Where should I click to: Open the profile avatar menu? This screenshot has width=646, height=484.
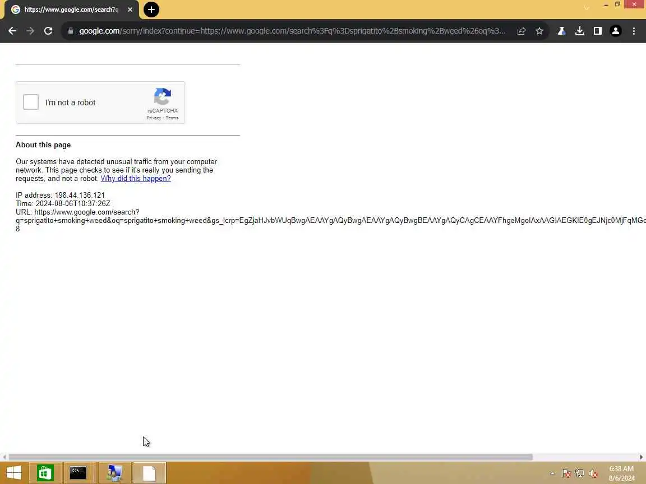[x=616, y=31]
